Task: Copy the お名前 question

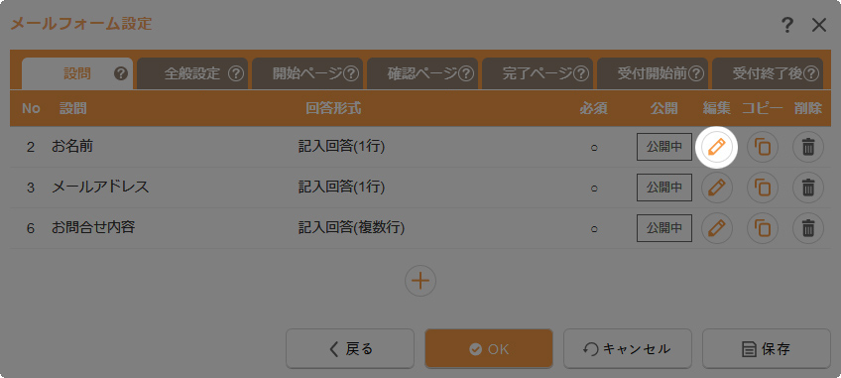Action: [762, 147]
